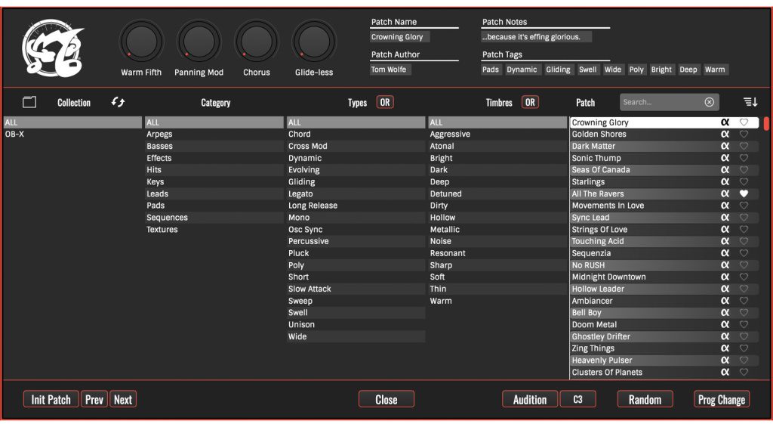Select the OB-X collection

pos(15,135)
